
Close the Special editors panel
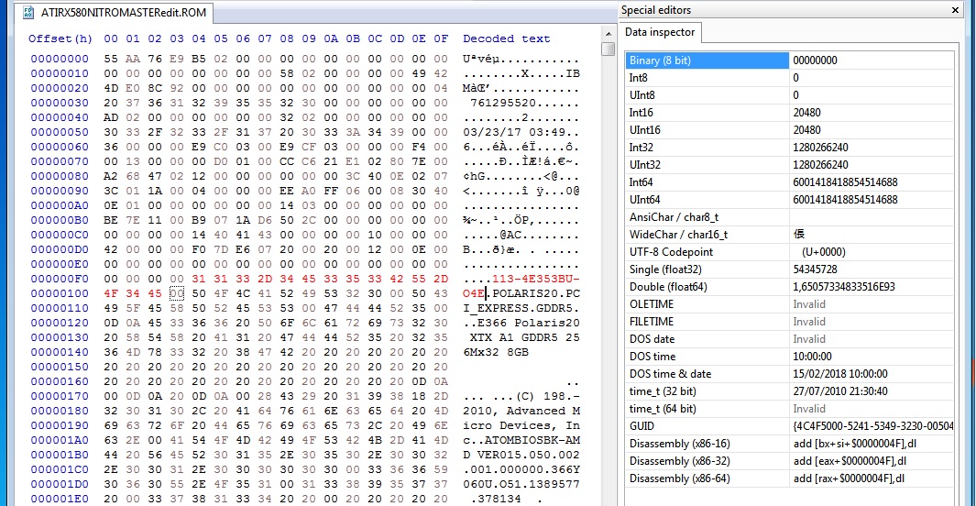pyautogui.click(x=955, y=10)
